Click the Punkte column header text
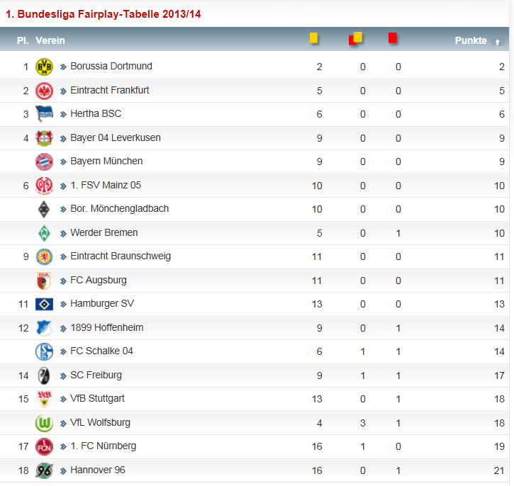Screen dimensions: 514x486 tap(471, 40)
